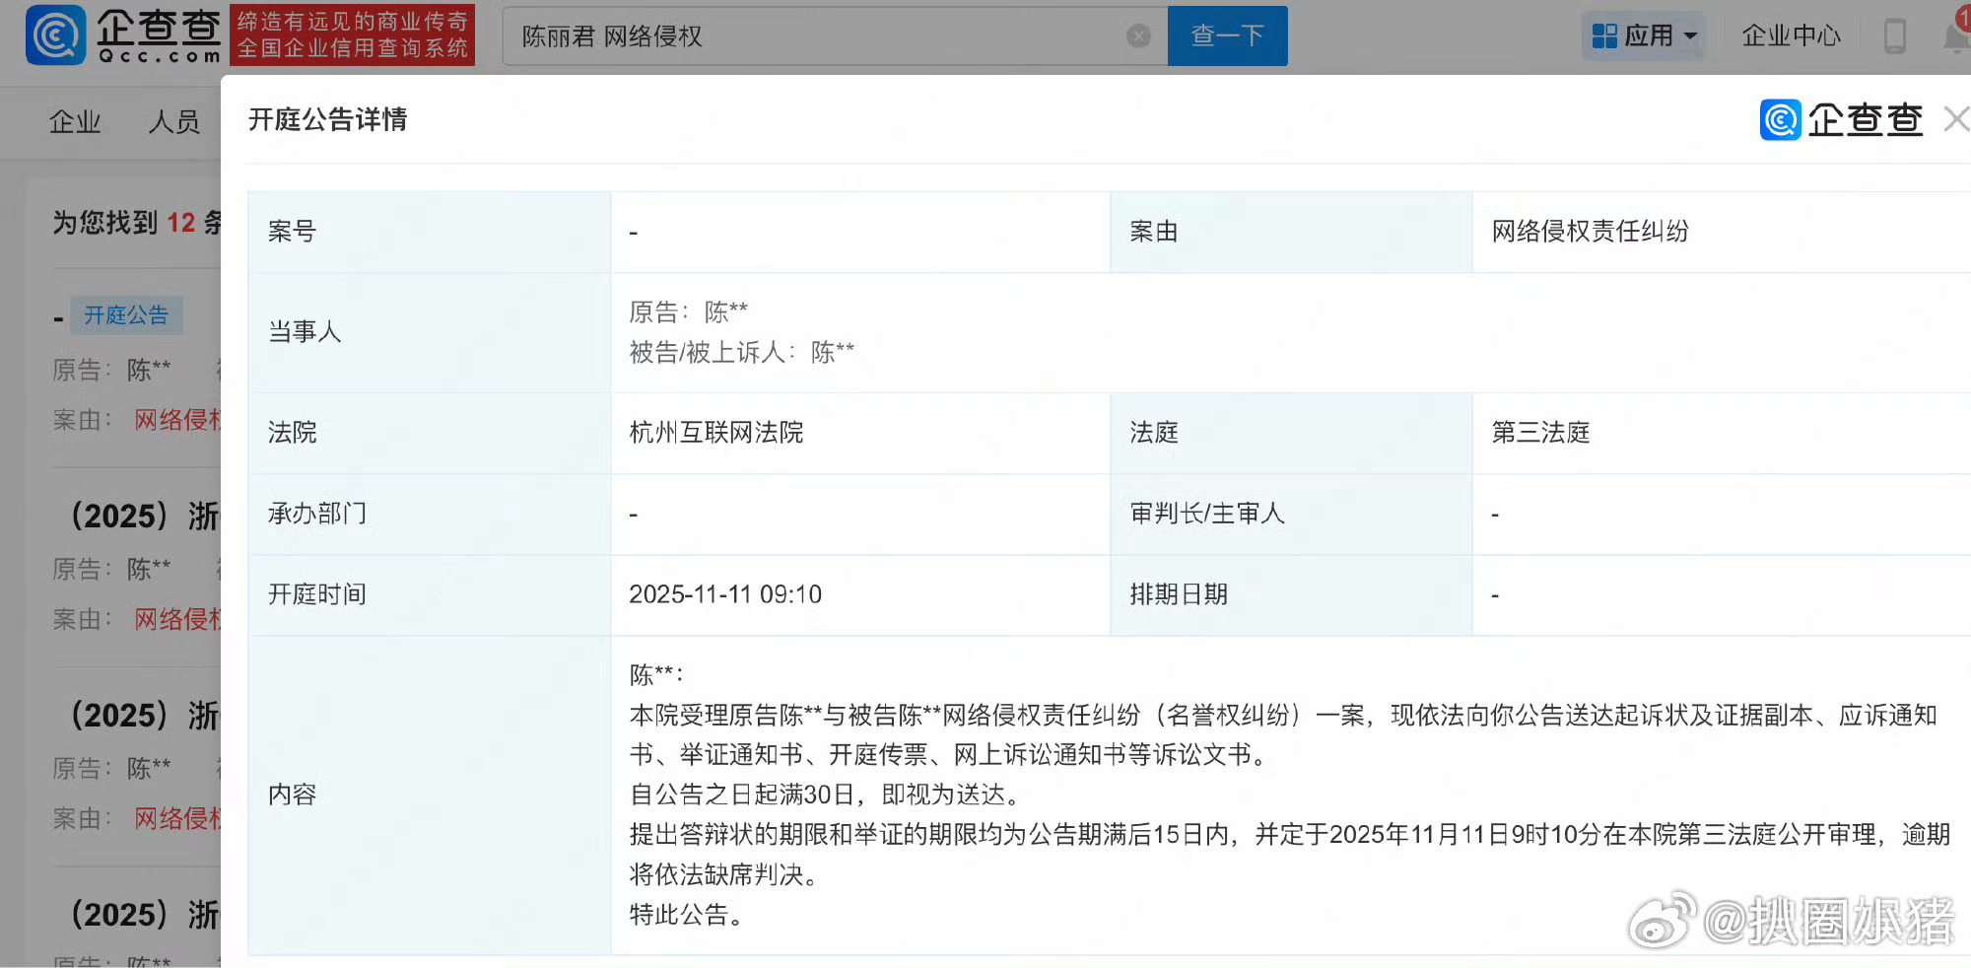Viewport: 1971px width, 968px height.
Task: Select the 第三法庭 courtroom cell
Action: point(1721,433)
